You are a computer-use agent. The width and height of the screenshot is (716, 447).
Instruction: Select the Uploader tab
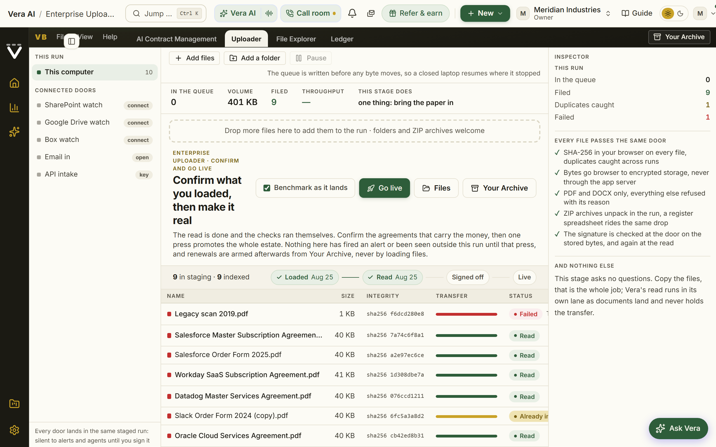point(246,39)
